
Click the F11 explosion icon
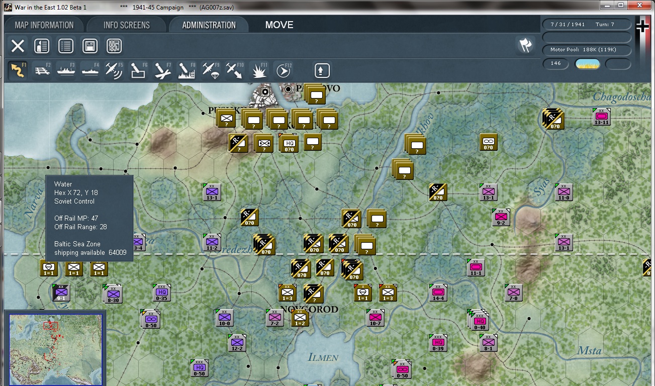[x=259, y=70]
